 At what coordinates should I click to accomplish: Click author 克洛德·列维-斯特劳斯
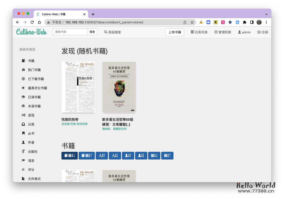pyautogui.click(x=74, y=124)
